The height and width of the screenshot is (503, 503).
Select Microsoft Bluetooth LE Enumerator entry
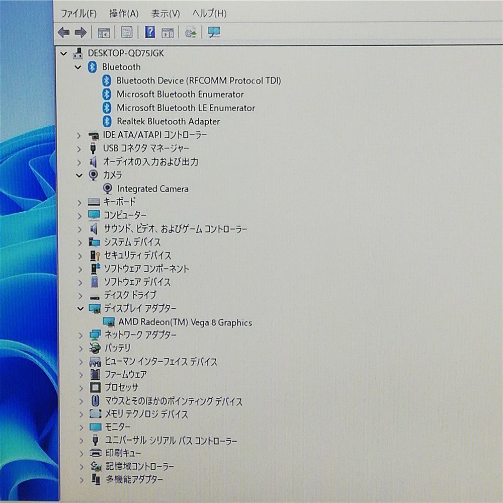point(186,108)
